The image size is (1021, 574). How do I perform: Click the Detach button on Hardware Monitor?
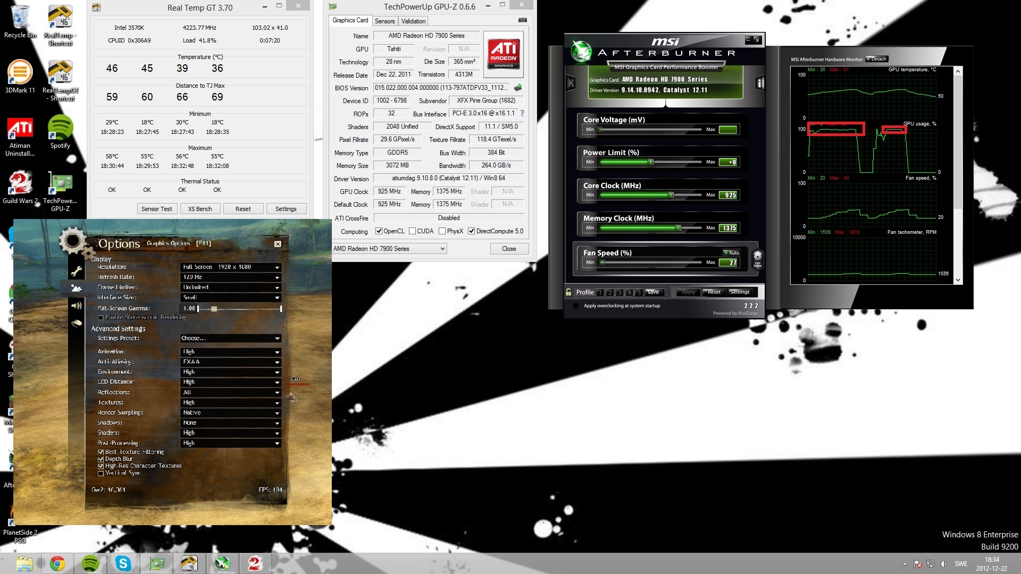[x=876, y=59]
